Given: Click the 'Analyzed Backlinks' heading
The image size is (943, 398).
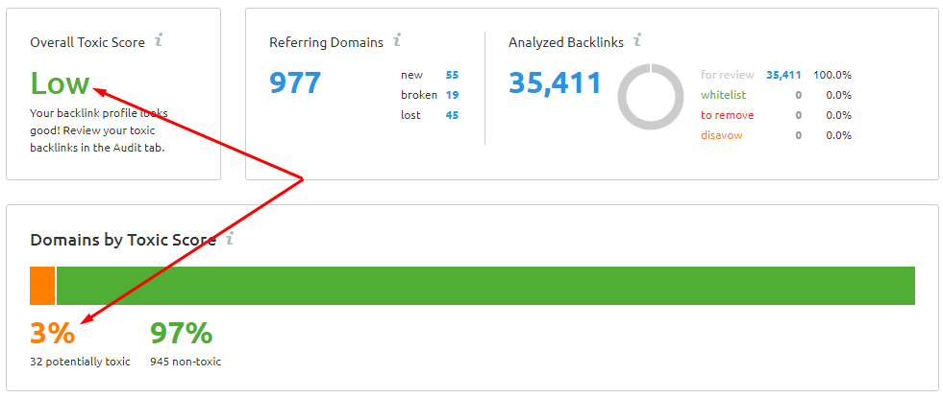Looking at the screenshot, I should pos(566,42).
